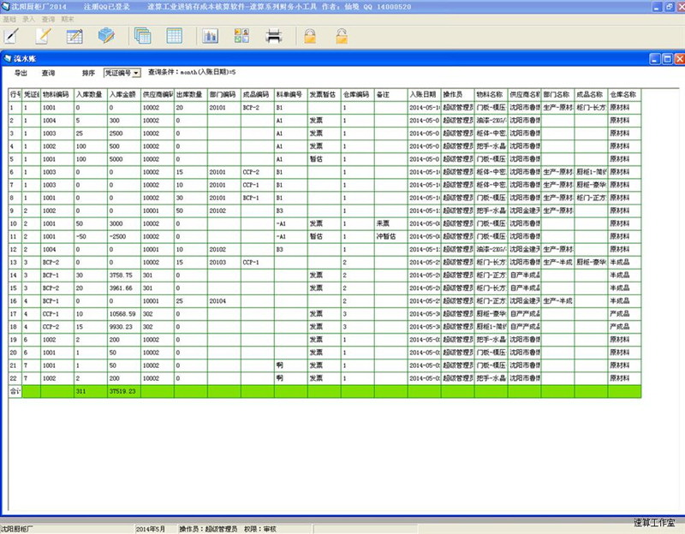Click the four-picture tiles toolbar icon
This screenshot has width=685, height=534.
pyautogui.click(x=241, y=36)
